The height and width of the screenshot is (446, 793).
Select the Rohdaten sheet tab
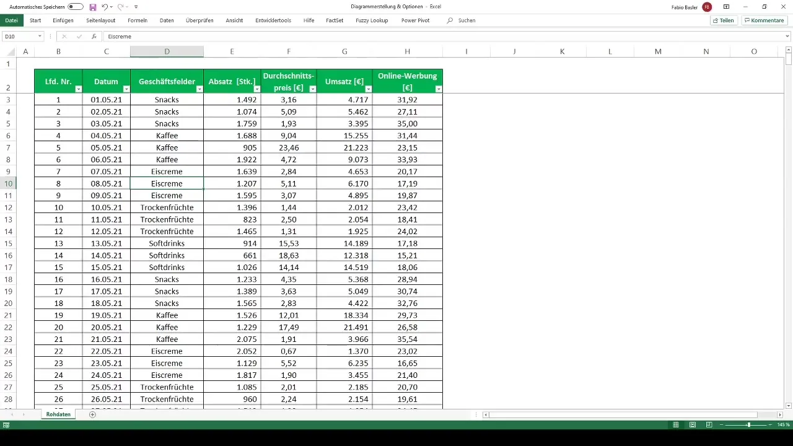tap(58, 414)
